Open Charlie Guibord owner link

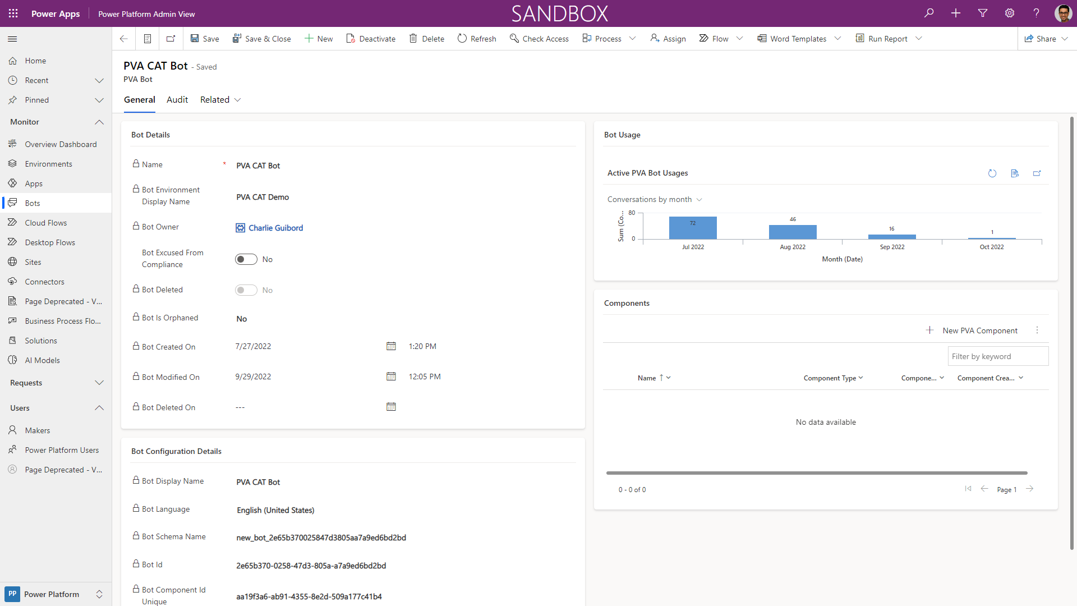275,228
